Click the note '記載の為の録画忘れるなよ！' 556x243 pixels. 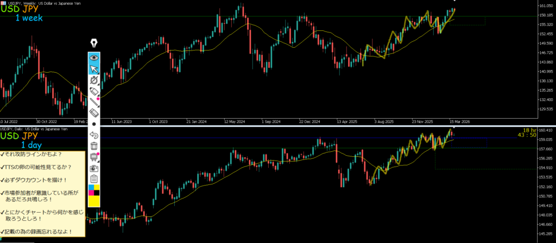[x=36, y=232]
